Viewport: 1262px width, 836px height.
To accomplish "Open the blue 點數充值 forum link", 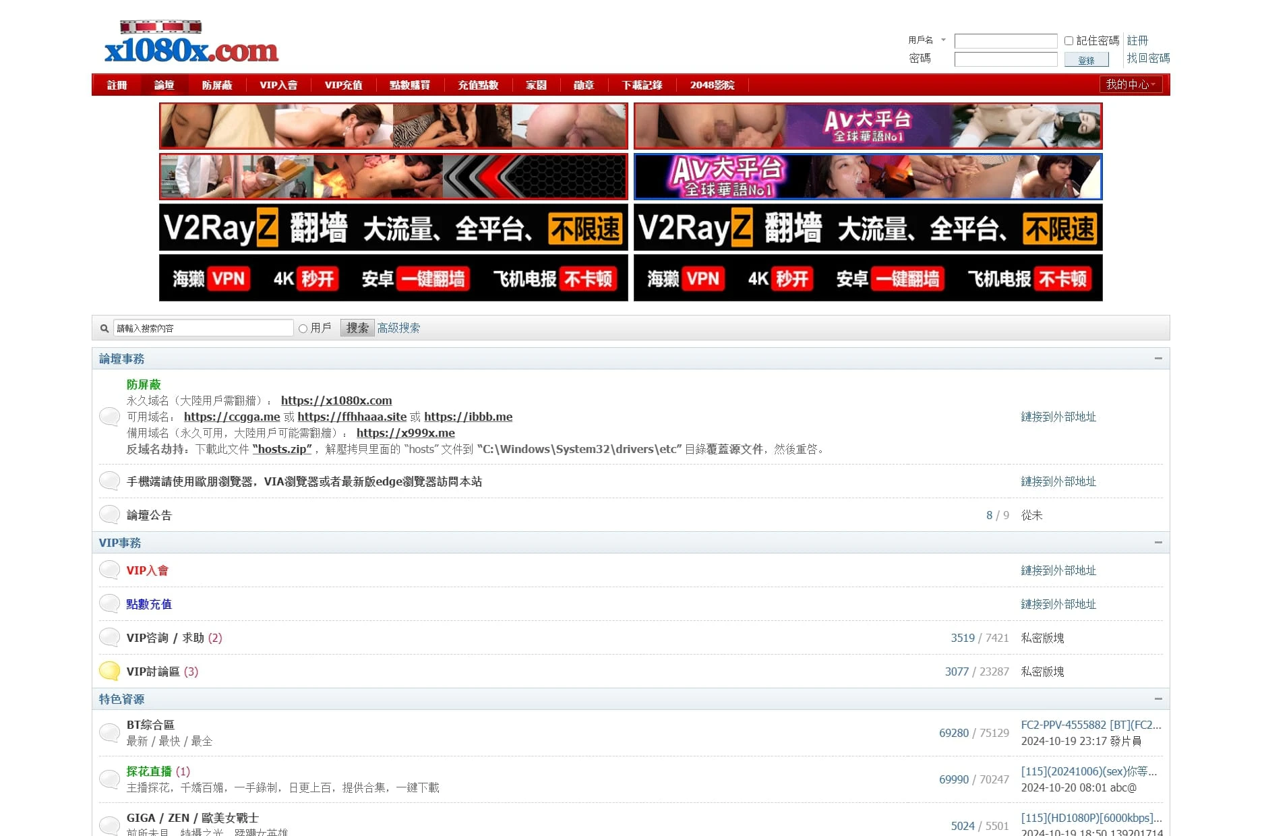I will 149,604.
